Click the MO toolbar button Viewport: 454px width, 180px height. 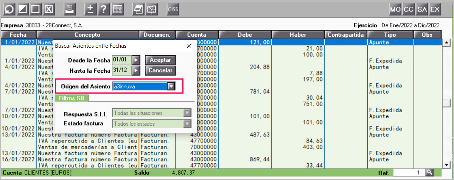pos(395,9)
